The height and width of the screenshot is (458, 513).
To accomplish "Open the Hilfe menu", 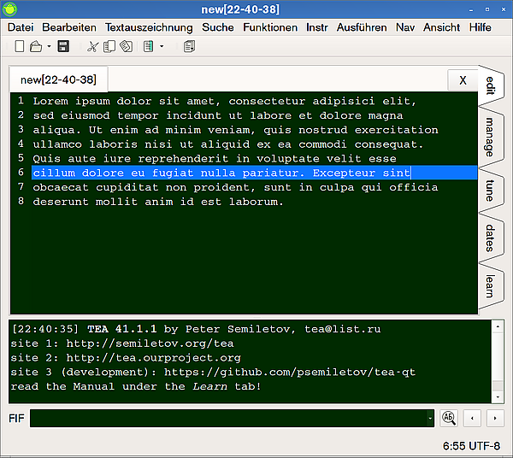I will (481, 27).
